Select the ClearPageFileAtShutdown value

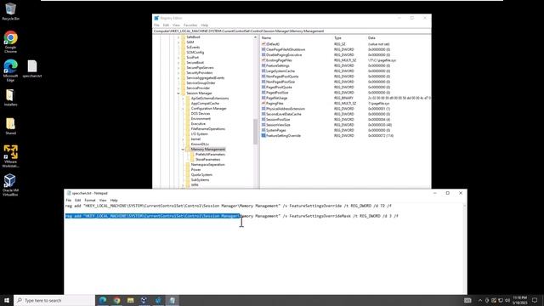click(286, 49)
